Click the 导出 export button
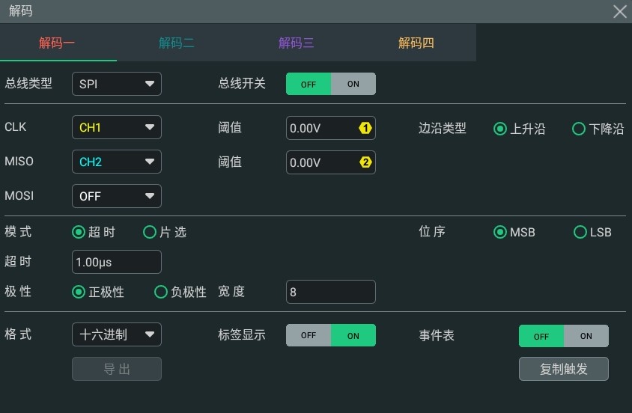This screenshot has height=413, width=632. point(117,369)
